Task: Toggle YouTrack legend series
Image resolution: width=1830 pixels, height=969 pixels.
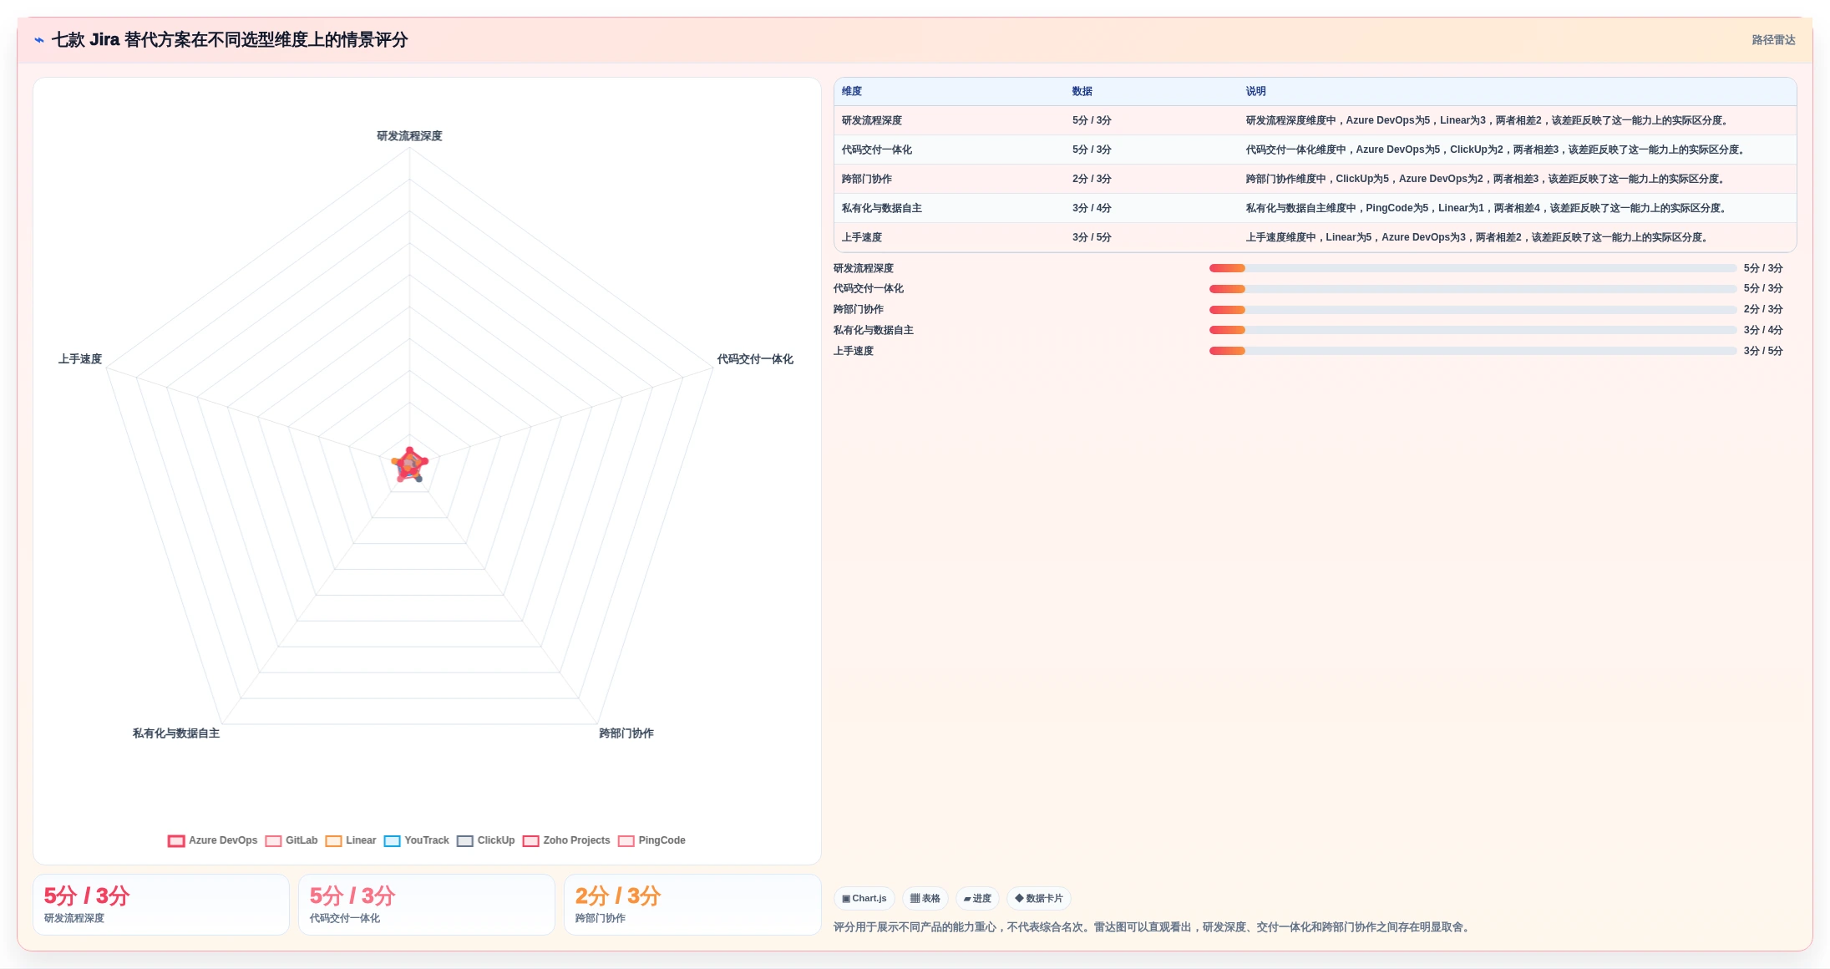Action: point(416,840)
